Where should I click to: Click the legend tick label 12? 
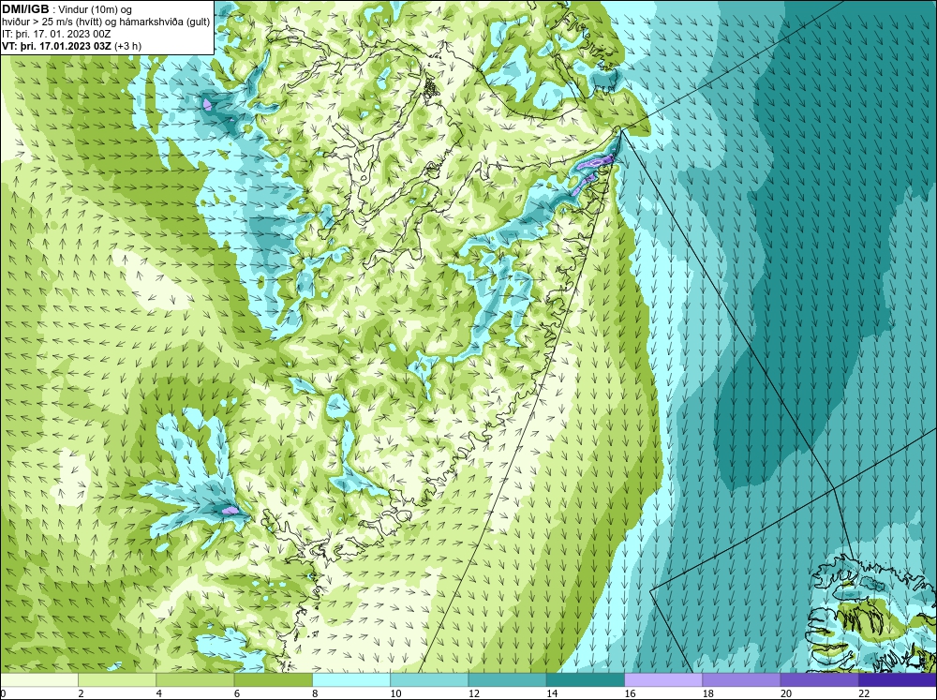(474, 693)
